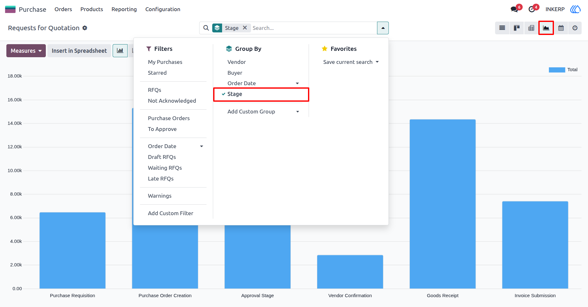Open the Reporting menu
Viewport: 588px width, 307px height.
(124, 9)
